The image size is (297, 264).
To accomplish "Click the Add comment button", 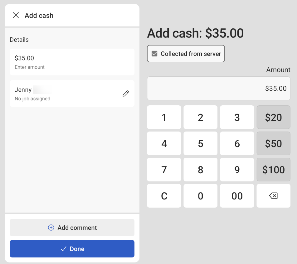I will point(72,228).
